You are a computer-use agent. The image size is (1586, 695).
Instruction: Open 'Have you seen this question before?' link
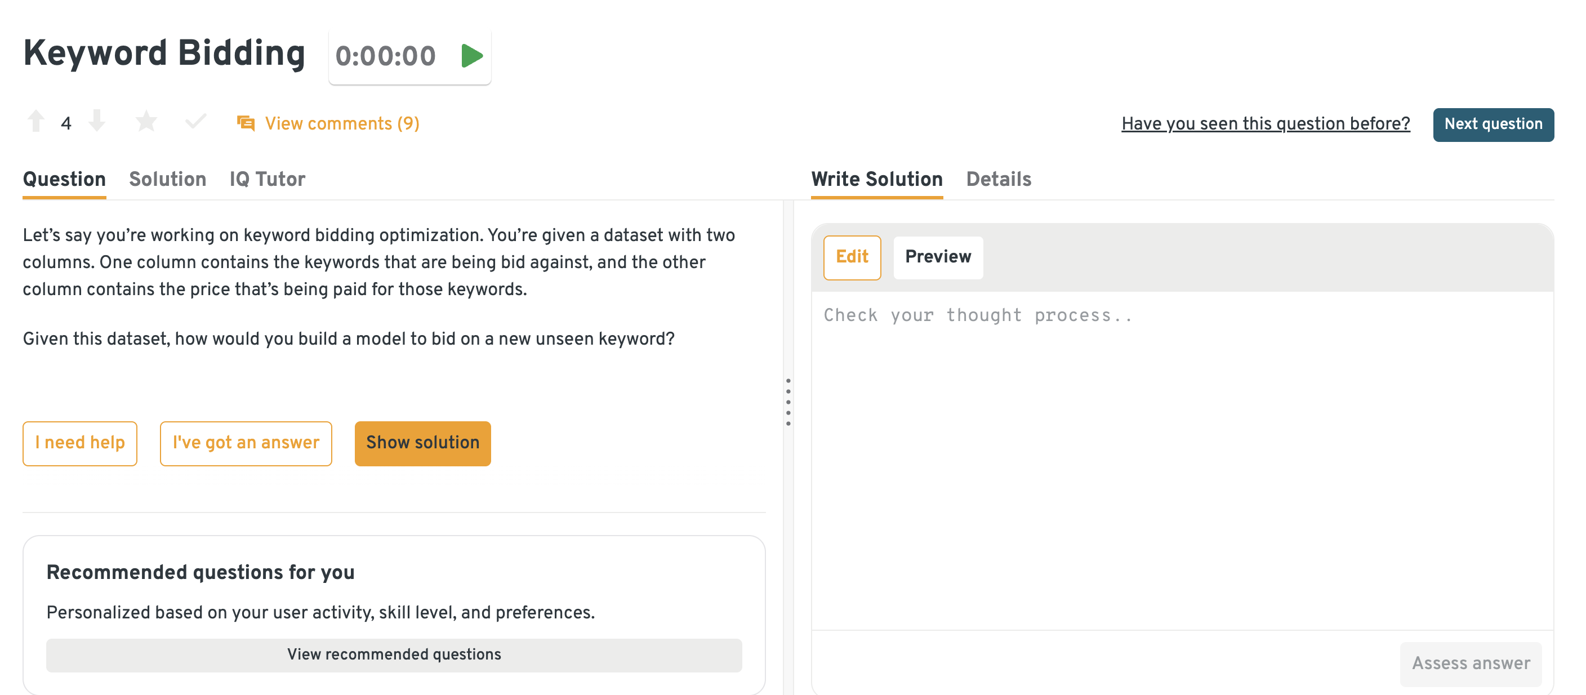pos(1265,124)
